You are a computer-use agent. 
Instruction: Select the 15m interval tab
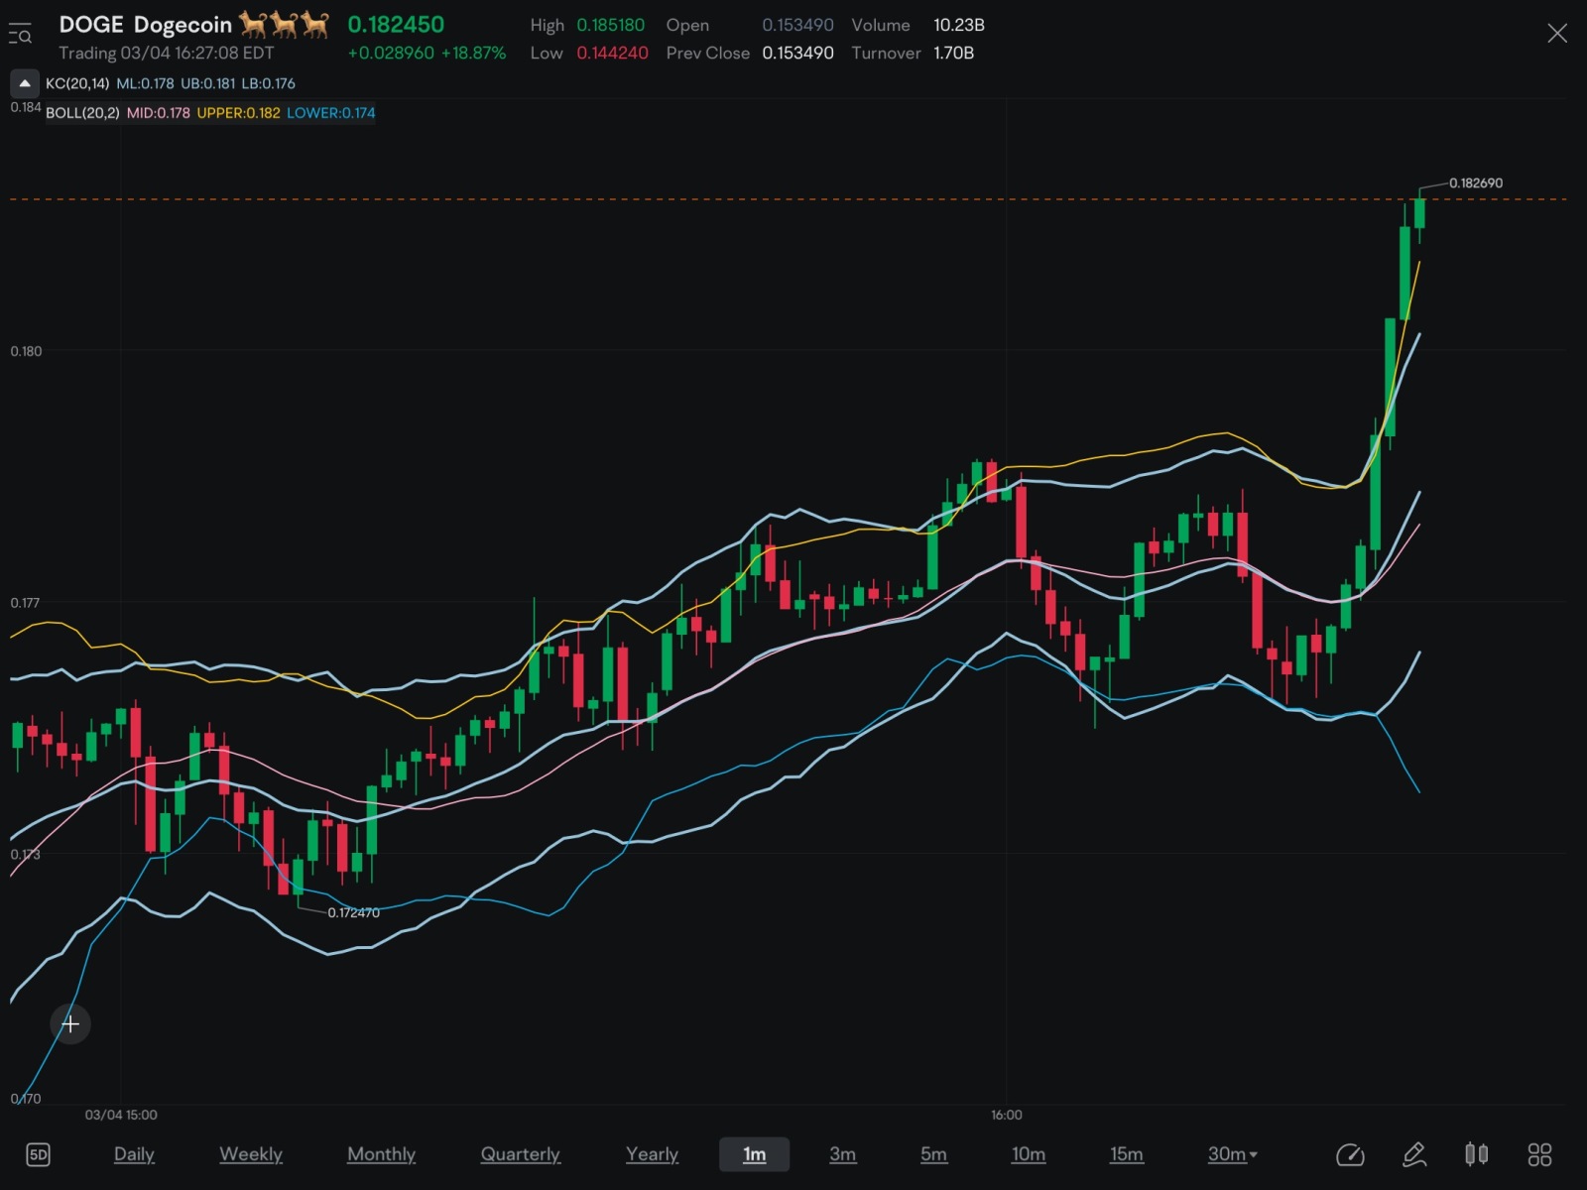[x=1127, y=1154]
